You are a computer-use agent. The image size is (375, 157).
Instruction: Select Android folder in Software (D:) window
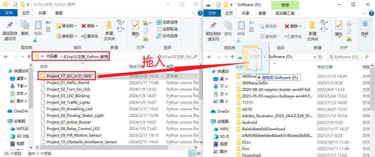[249, 122]
